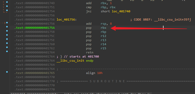Click the r12 register operand
Screen dimensions: 195x94
tap(103, 36)
